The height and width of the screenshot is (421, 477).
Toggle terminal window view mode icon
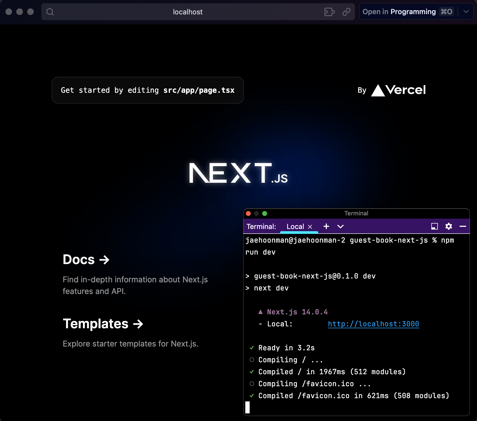coord(435,226)
